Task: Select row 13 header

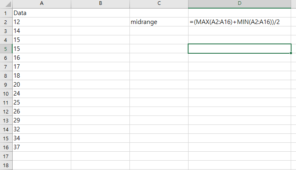Action: (x=6, y=120)
